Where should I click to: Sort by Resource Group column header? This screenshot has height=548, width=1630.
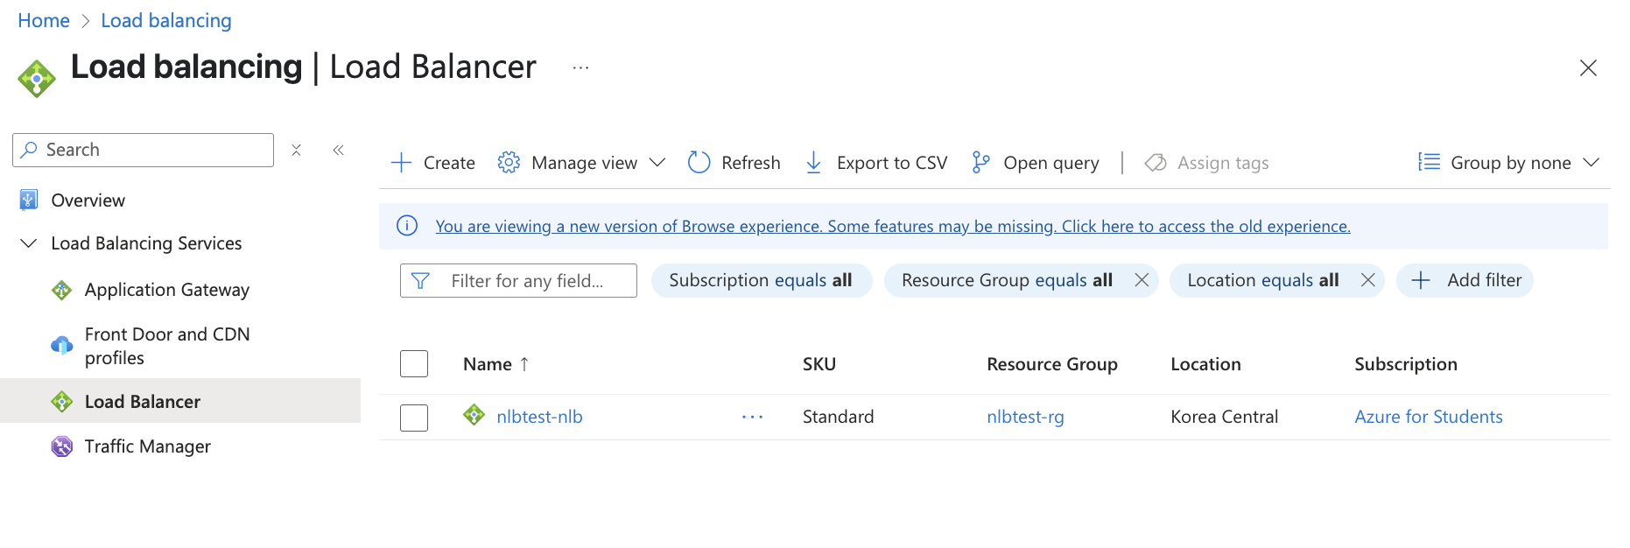(1052, 364)
